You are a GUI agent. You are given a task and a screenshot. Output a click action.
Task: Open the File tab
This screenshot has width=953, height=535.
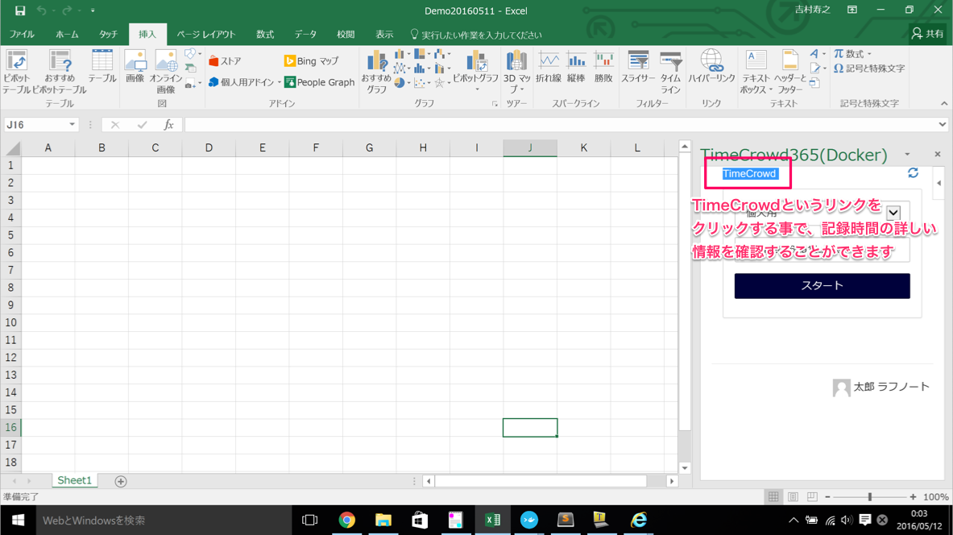(x=22, y=35)
